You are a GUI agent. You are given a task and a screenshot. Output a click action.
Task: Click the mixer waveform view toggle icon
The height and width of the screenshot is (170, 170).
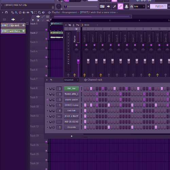pyautogui.click(x=78, y=25)
